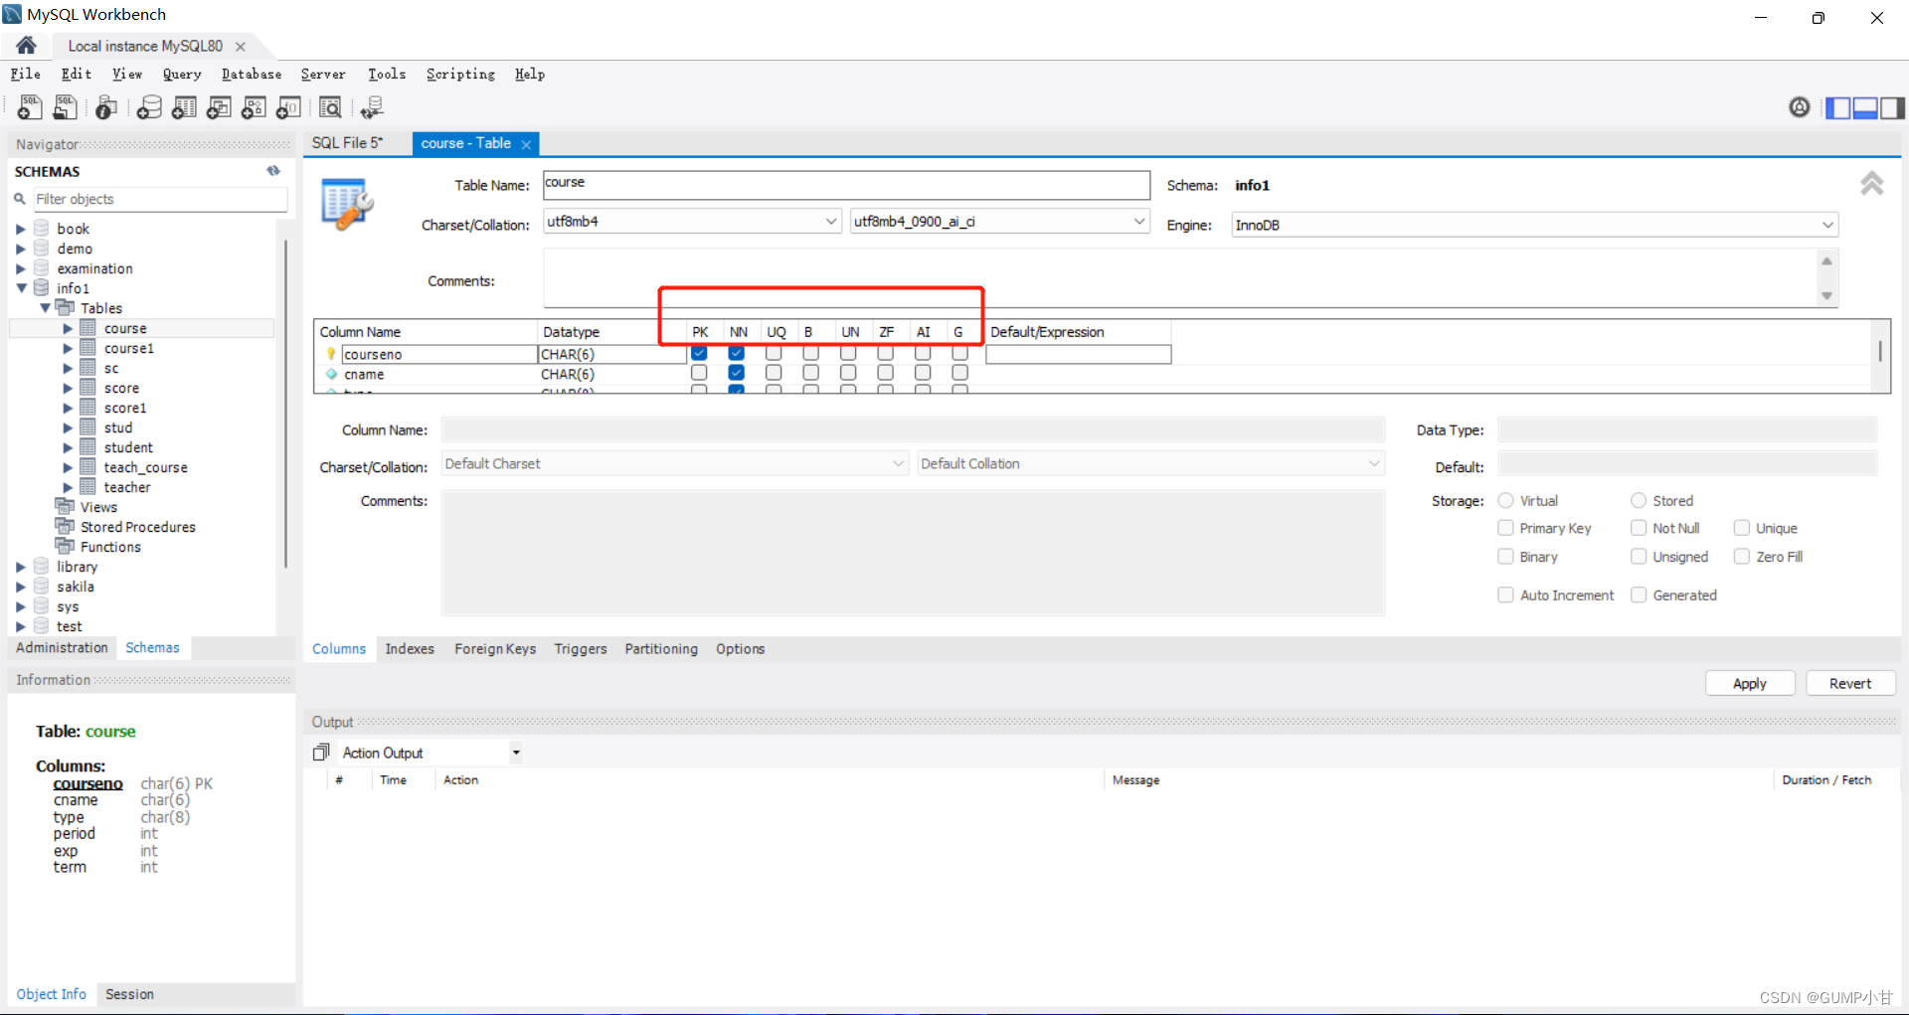Check UQ checkbox for courseno row
Image resolution: width=1909 pixels, height=1015 pixels.
point(774,353)
